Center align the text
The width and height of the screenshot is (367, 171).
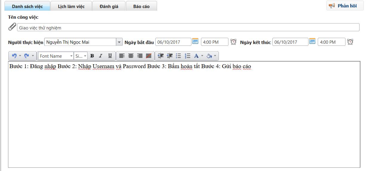pyautogui.click(x=131, y=56)
